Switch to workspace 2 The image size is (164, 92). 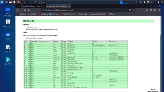click(x=32, y=2)
